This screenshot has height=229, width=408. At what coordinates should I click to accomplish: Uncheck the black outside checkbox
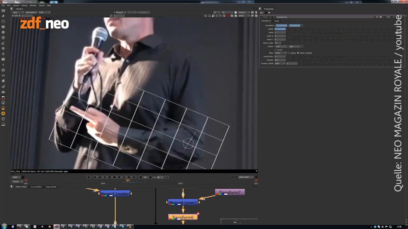point(298,53)
